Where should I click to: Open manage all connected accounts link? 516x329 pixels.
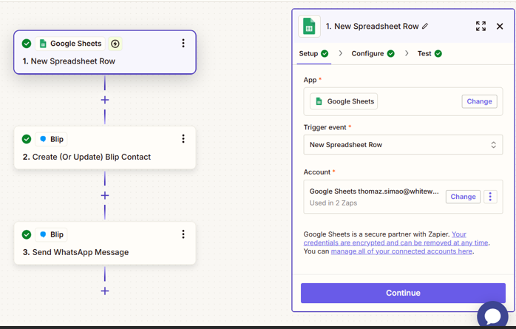point(401,251)
